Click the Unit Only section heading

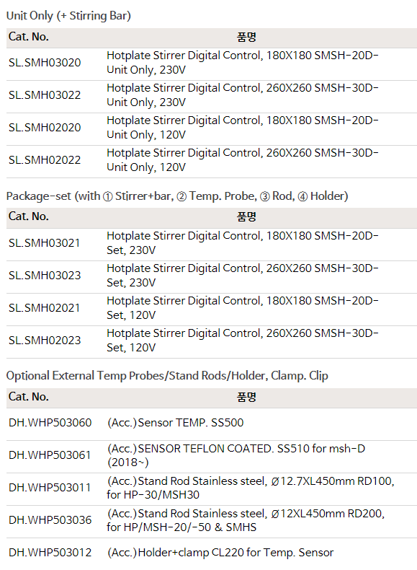coord(68,16)
